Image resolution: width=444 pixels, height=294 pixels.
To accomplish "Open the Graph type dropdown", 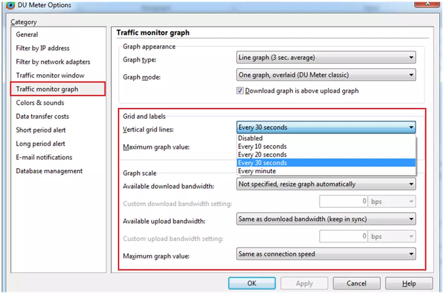I will click(x=326, y=57).
